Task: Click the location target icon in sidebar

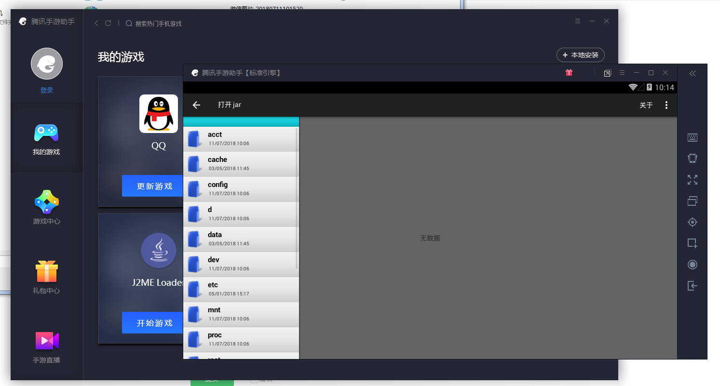Action: (692, 222)
